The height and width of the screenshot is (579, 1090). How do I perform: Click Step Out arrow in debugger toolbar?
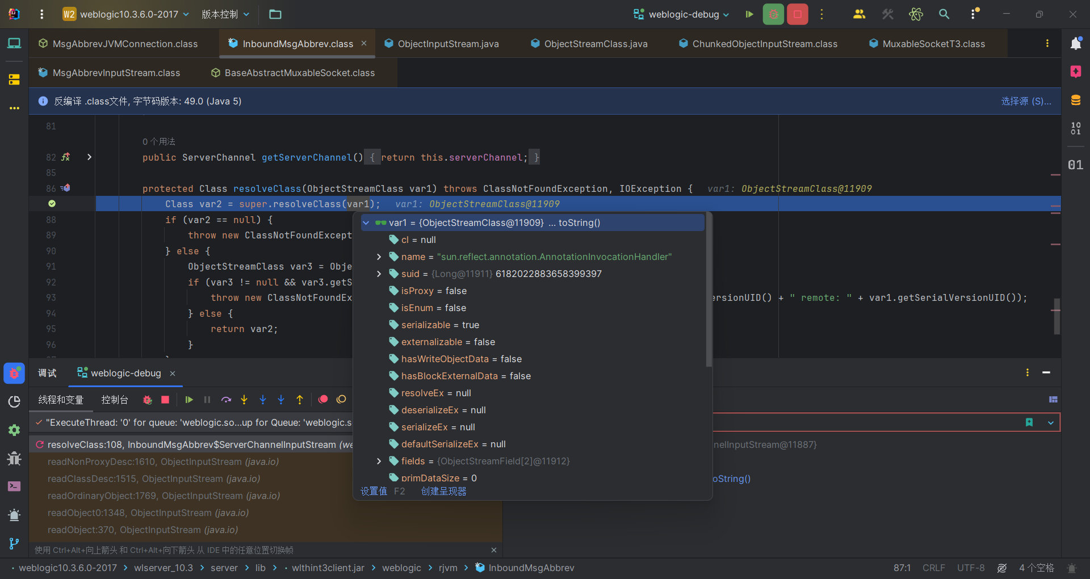[x=300, y=400]
